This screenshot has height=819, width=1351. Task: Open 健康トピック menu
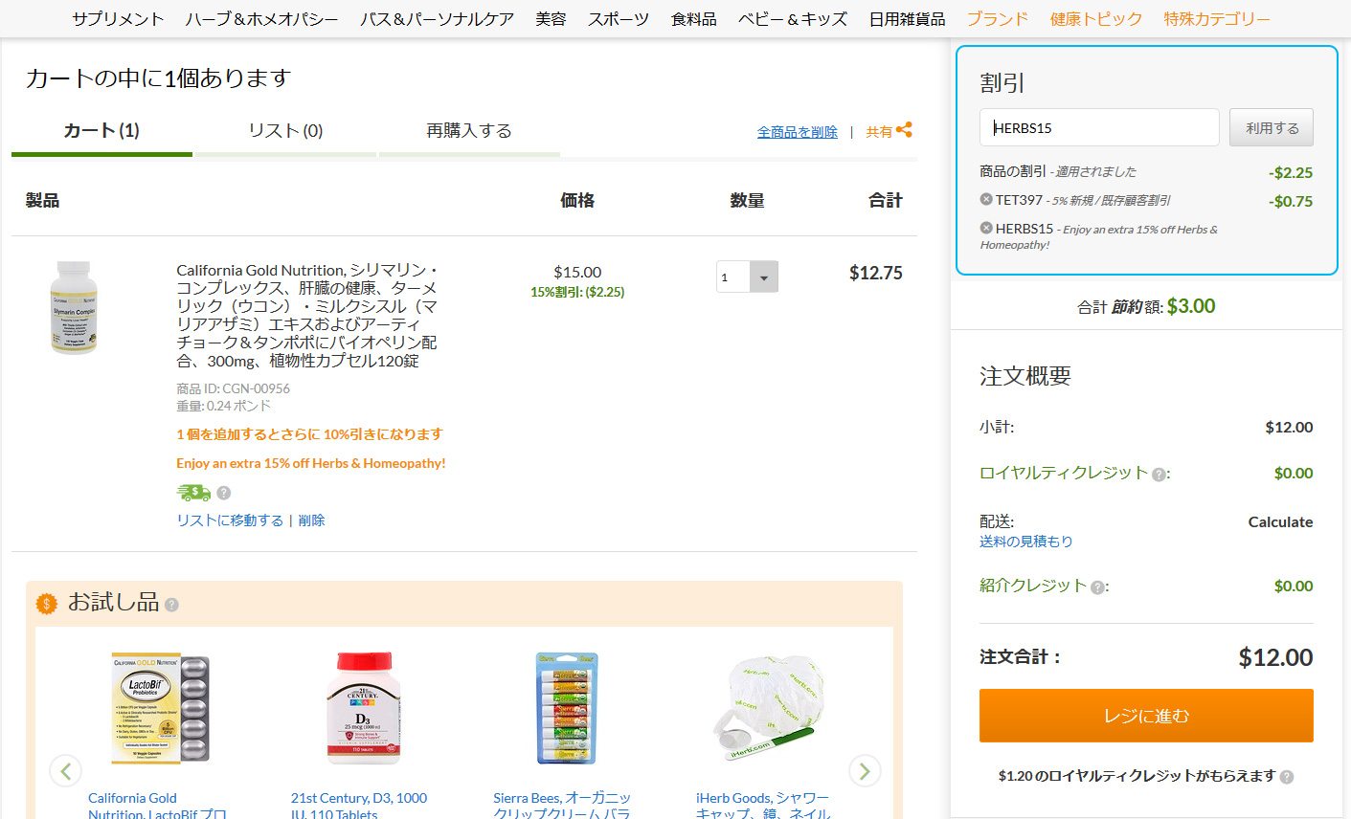click(x=1096, y=19)
